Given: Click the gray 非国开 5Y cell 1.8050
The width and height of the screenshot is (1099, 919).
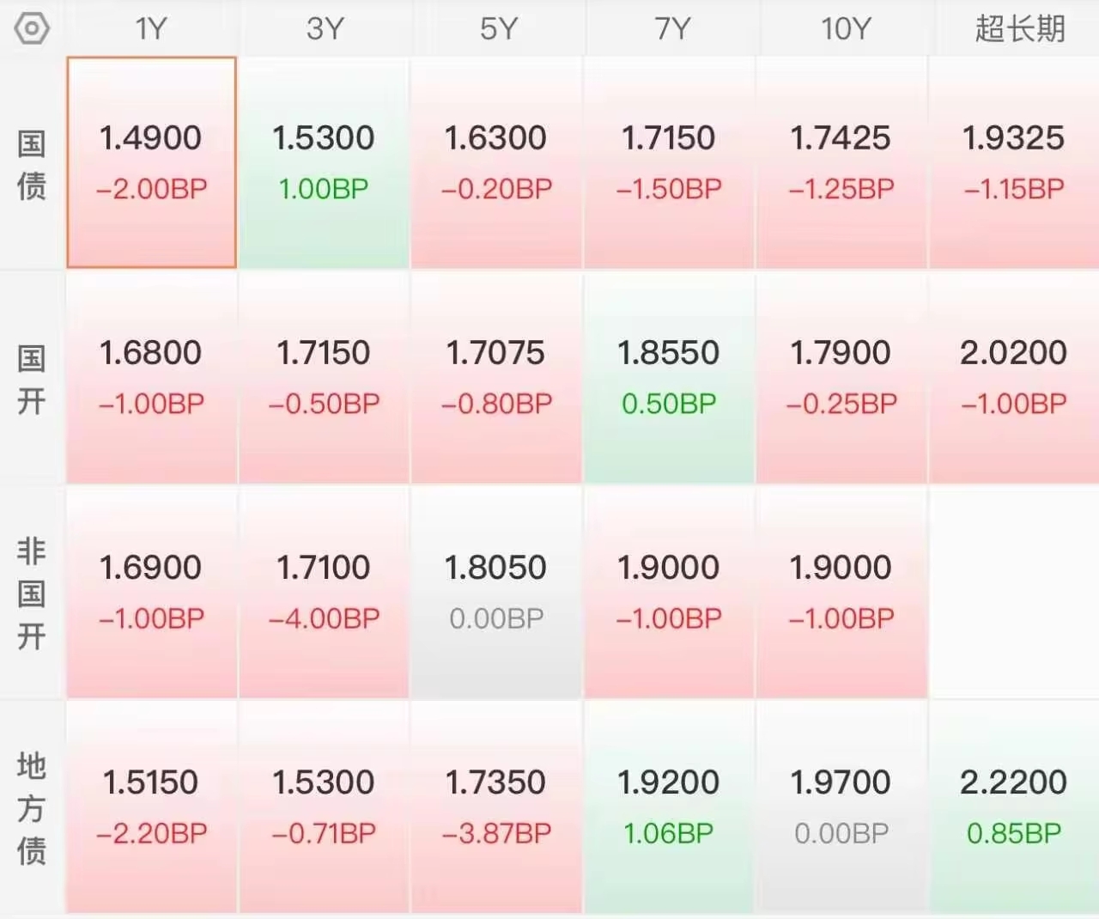Looking at the screenshot, I should [496, 592].
